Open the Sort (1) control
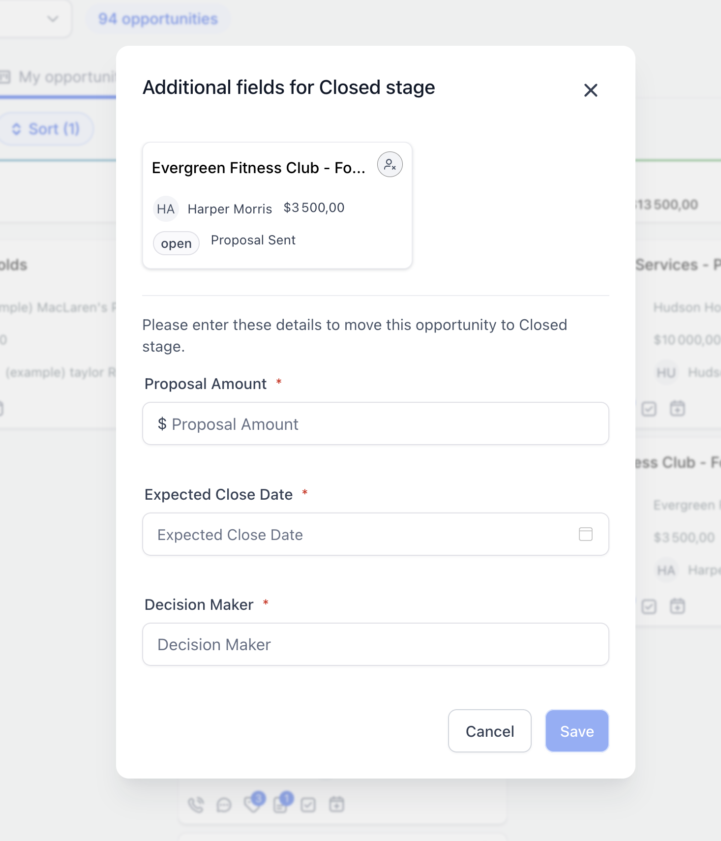 pyautogui.click(x=46, y=129)
